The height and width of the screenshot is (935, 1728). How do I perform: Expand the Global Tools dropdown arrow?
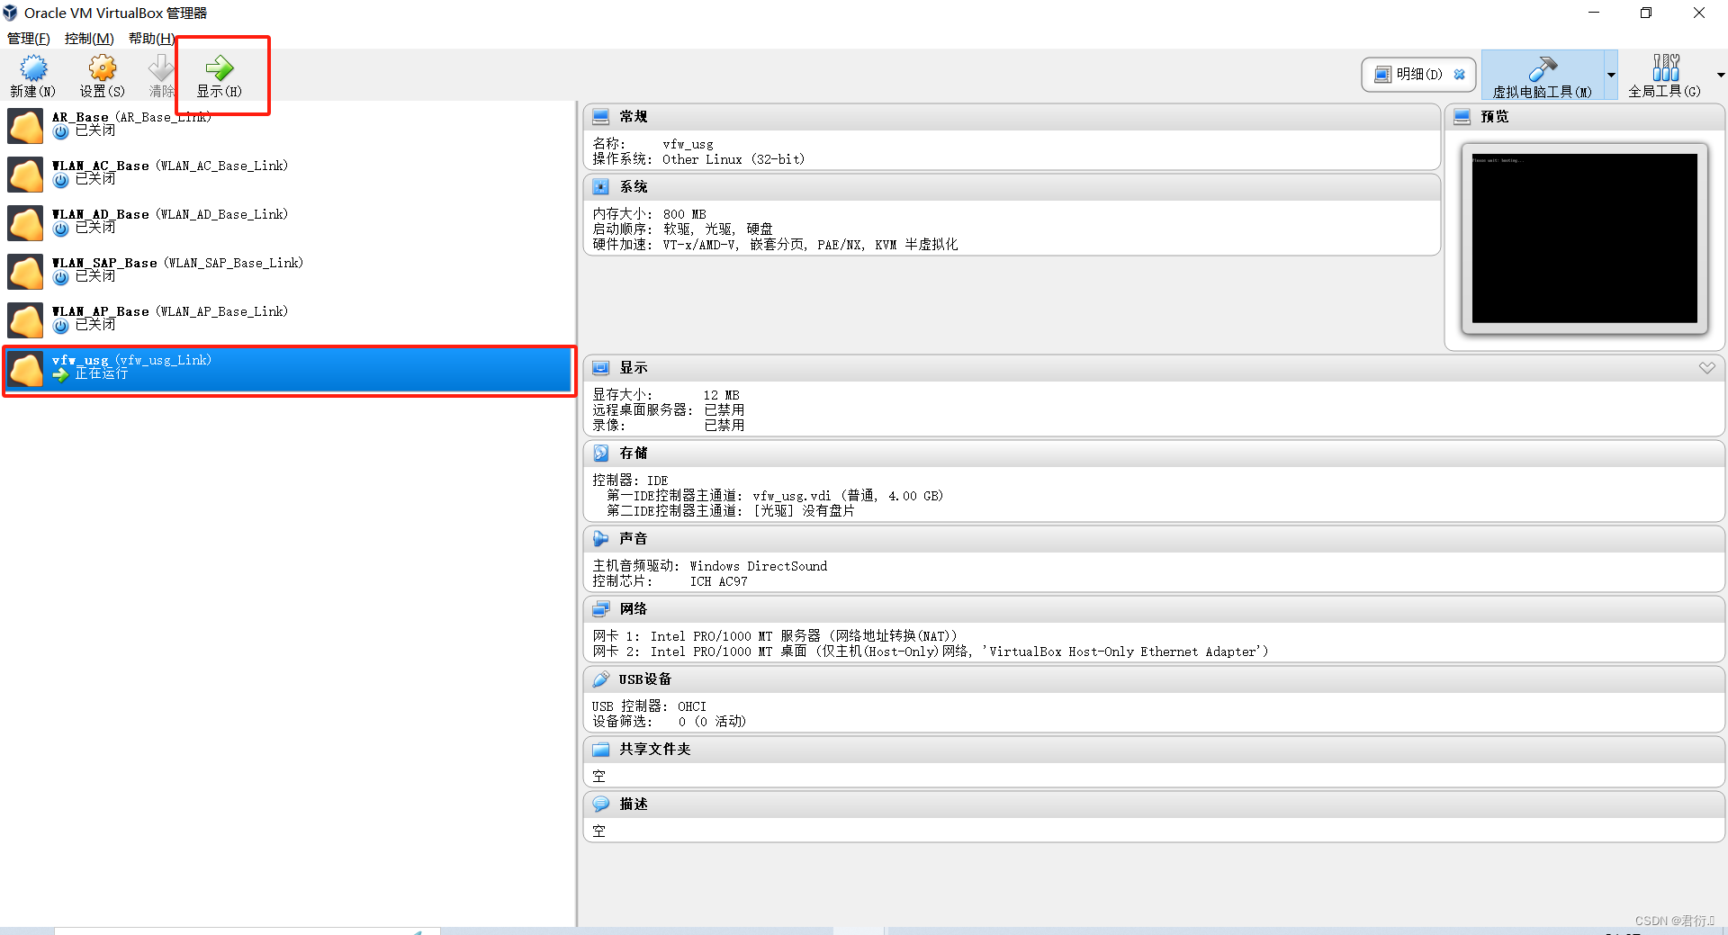[x=1720, y=76]
